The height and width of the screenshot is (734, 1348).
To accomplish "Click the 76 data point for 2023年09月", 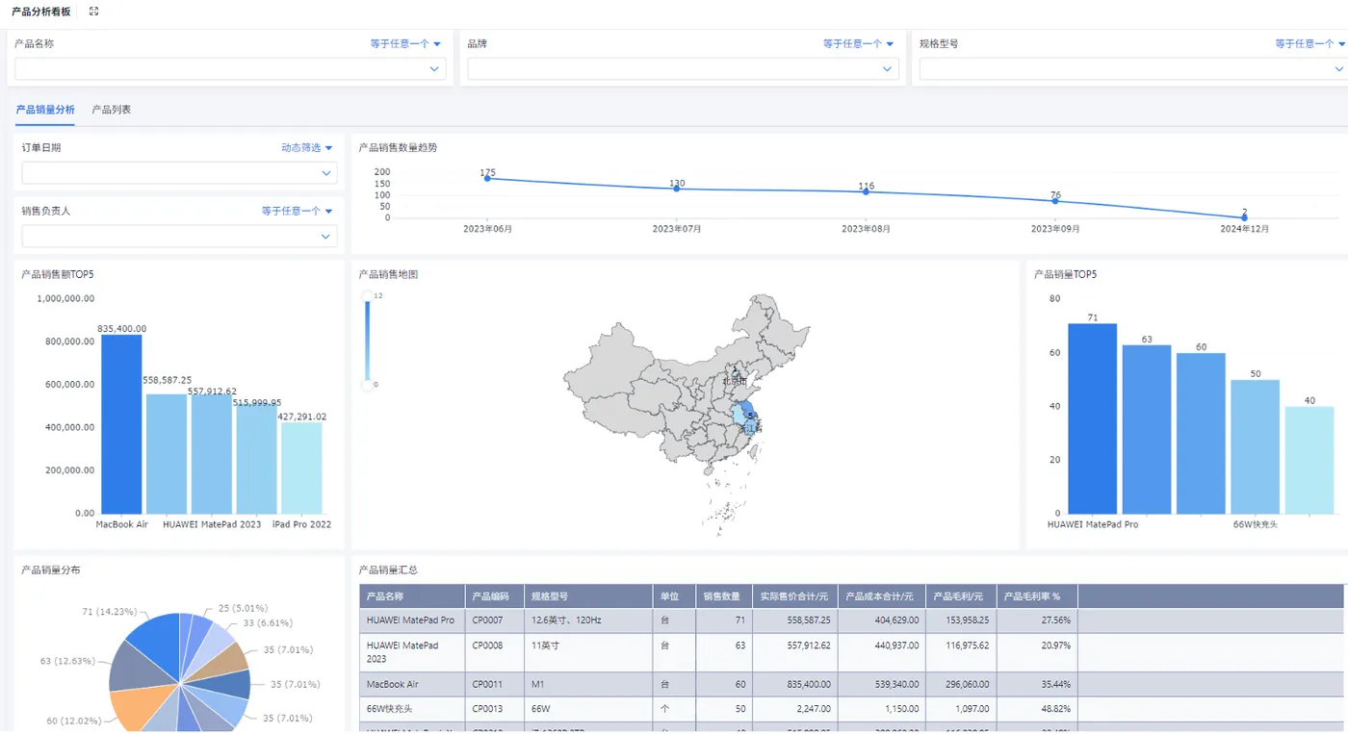I will pos(1055,200).
